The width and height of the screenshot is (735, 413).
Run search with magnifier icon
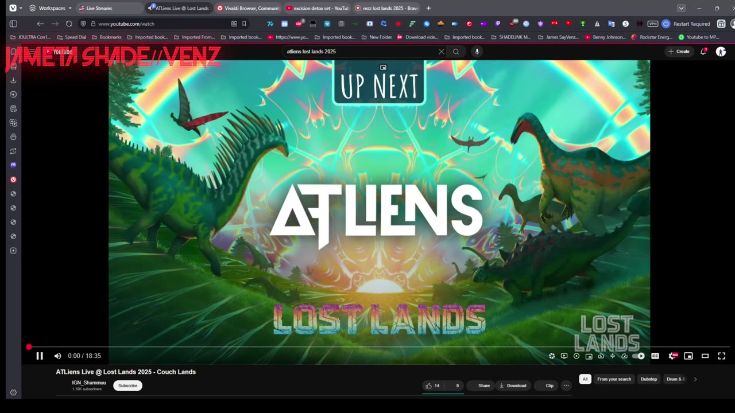(456, 52)
